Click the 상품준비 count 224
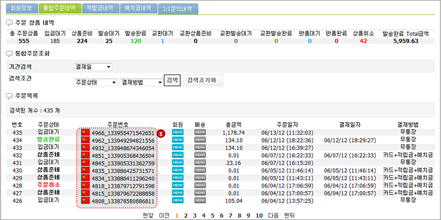 click(82, 41)
